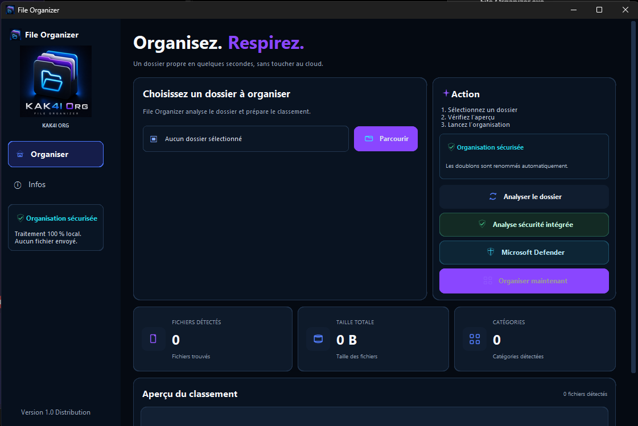Click 'Les doublons sont renommés automatiquement.' text
The image size is (638, 426).
(507, 166)
